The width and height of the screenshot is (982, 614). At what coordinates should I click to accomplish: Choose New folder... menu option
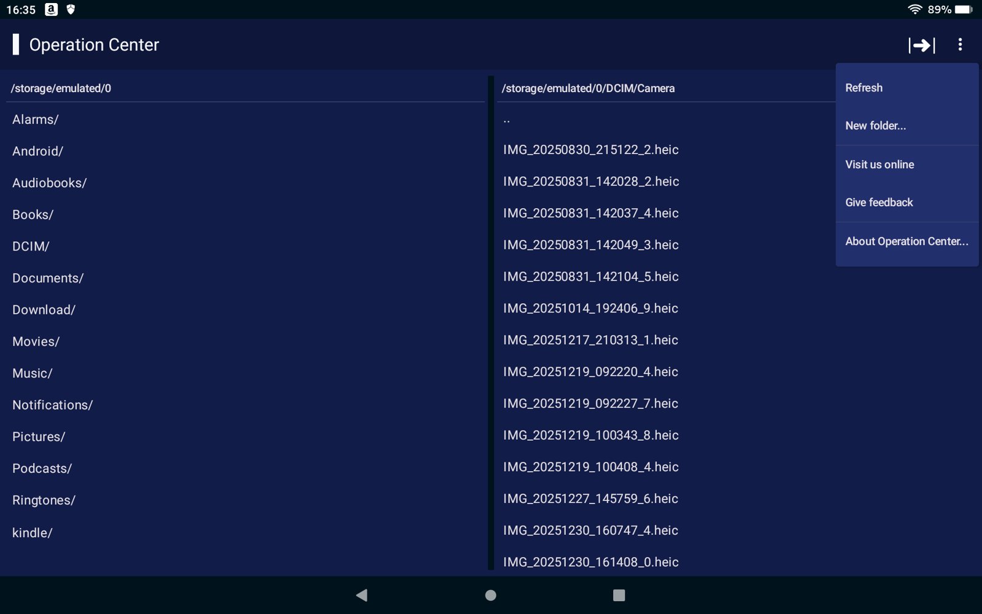875,126
